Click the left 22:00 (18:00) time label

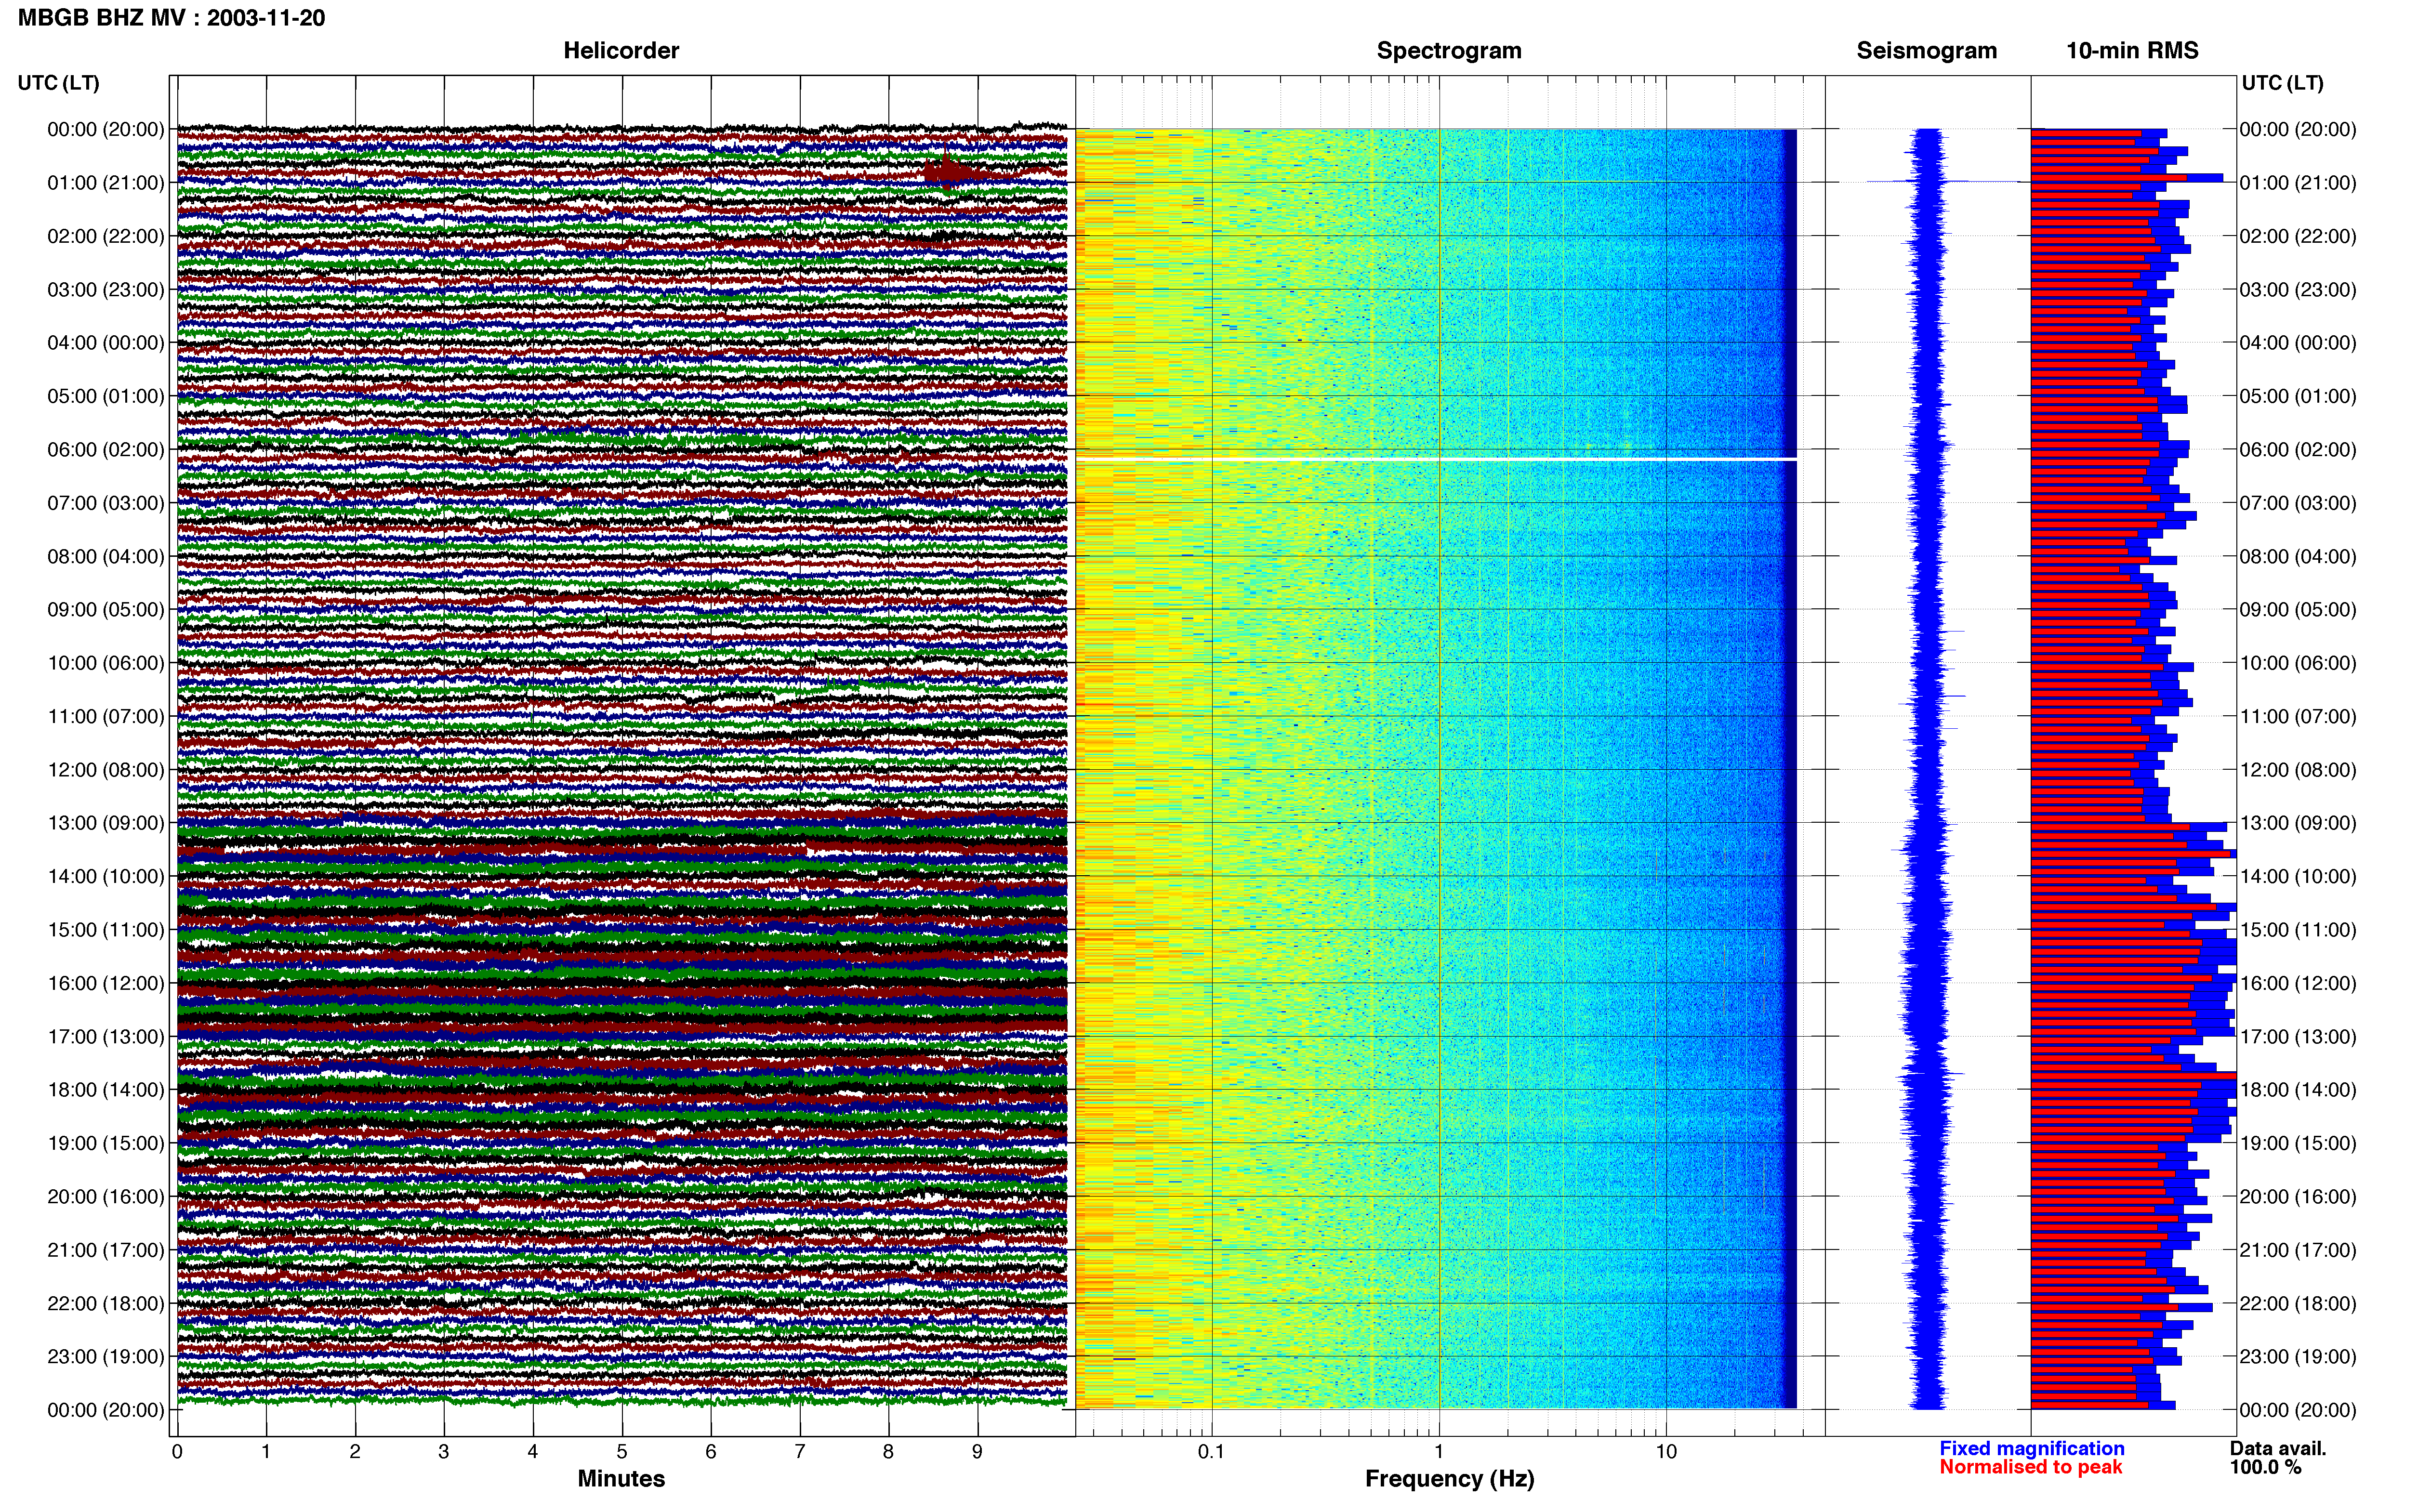click(x=106, y=1303)
